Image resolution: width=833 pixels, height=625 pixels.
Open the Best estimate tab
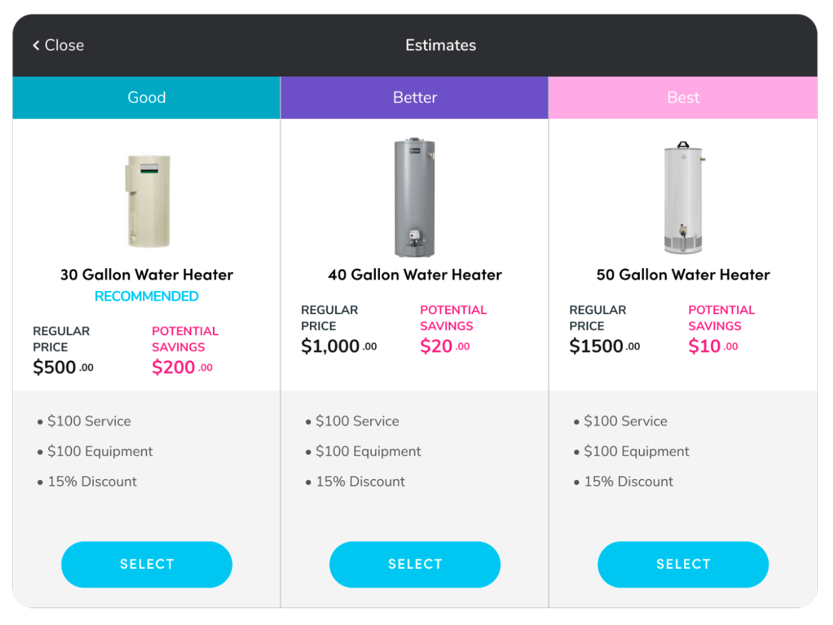(x=683, y=97)
